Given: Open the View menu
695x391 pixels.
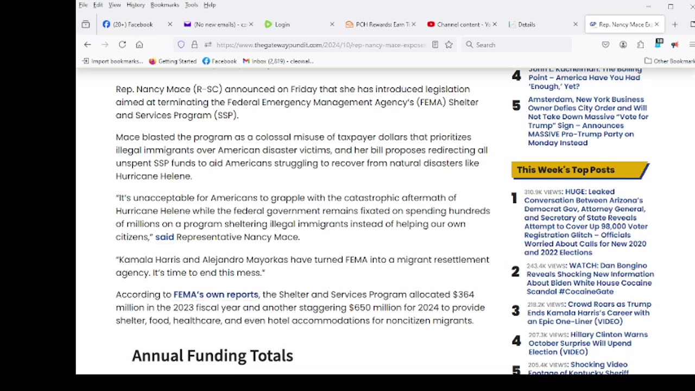Looking at the screenshot, I should tap(115, 5).
